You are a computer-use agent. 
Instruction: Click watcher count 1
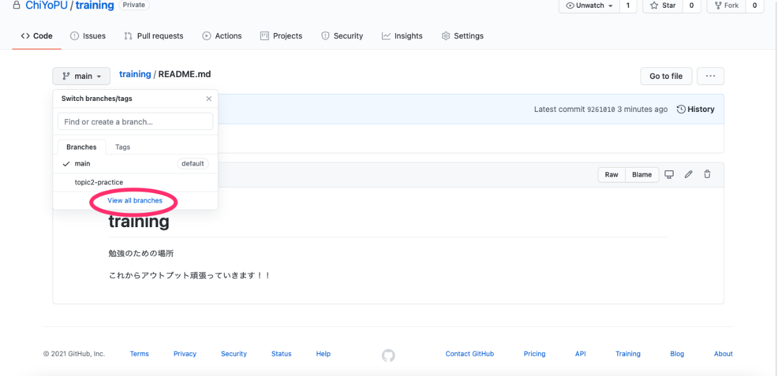tap(628, 5)
